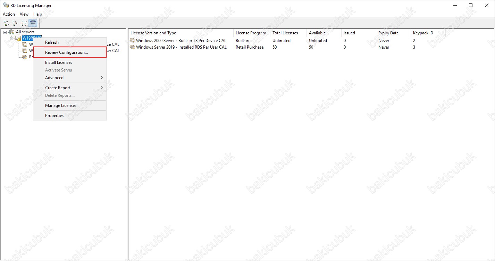Collapse the W19RDLIC server node

click(x=11, y=38)
